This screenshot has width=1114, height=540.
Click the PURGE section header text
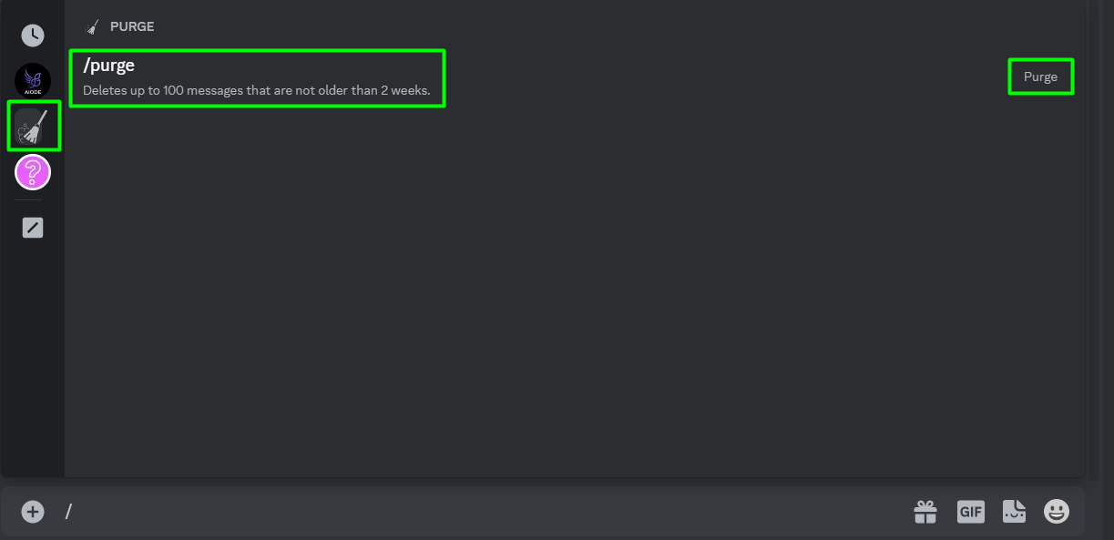click(x=132, y=26)
